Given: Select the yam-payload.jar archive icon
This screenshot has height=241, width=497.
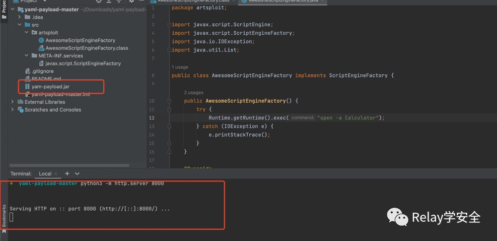Looking at the screenshot, I should coord(28,86).
